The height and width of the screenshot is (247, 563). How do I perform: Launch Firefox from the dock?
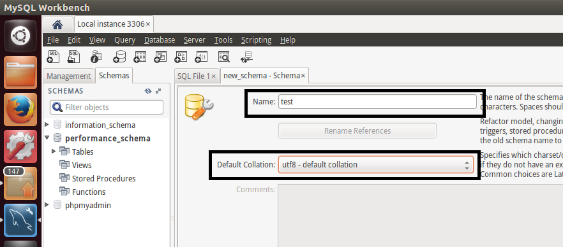[x=20, y=109]
